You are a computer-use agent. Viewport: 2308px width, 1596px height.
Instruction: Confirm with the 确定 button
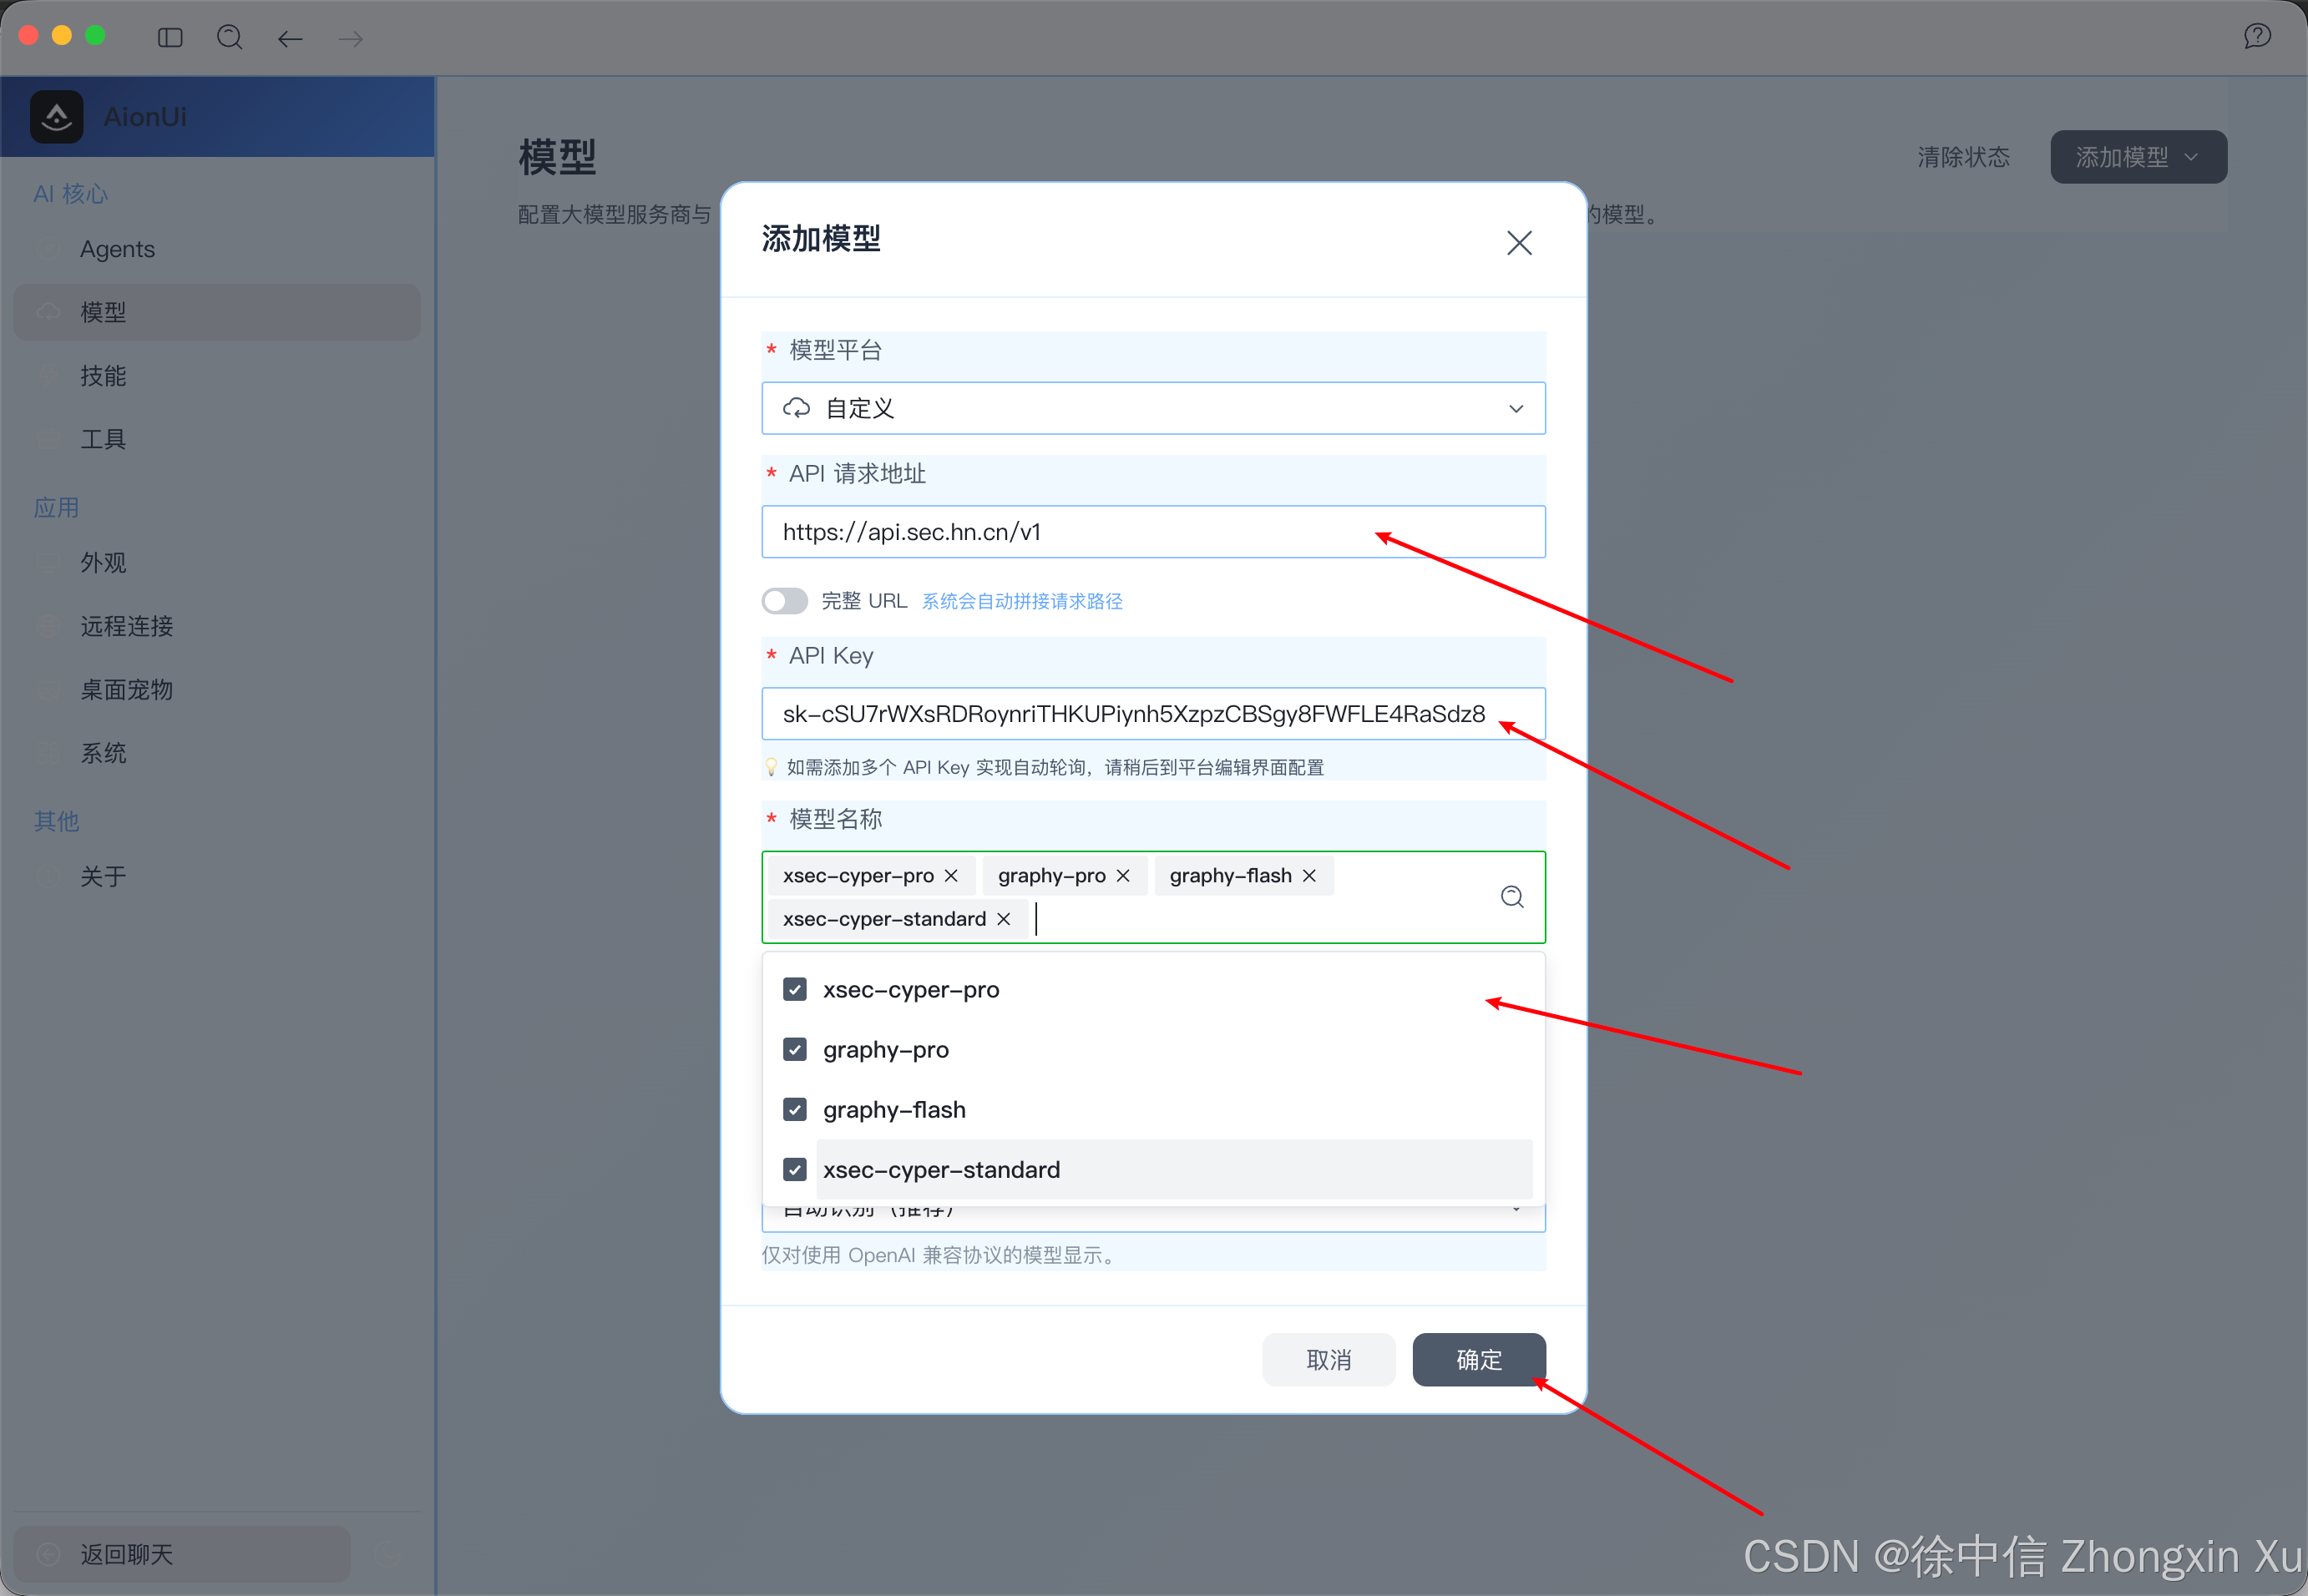click(x=1479, y=1360)
